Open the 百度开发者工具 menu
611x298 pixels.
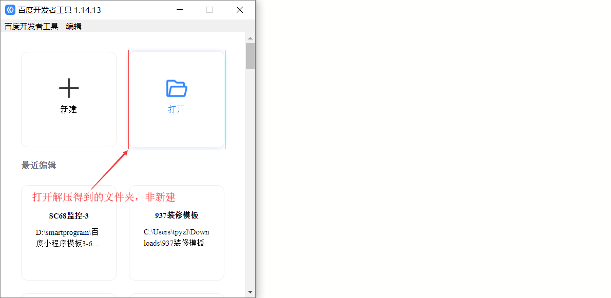pyautogui.click(x=31, y=27)
